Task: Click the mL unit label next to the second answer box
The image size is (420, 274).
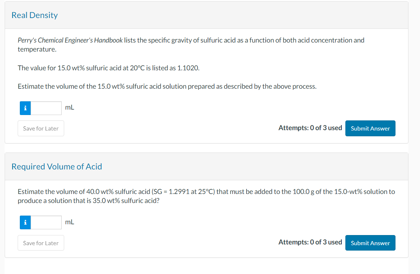Action: coord(70,222)
